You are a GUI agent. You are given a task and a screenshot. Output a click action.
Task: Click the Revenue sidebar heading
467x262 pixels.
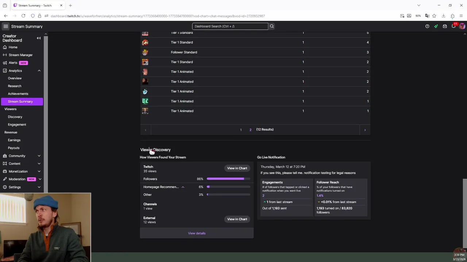(x=11, y=132)
